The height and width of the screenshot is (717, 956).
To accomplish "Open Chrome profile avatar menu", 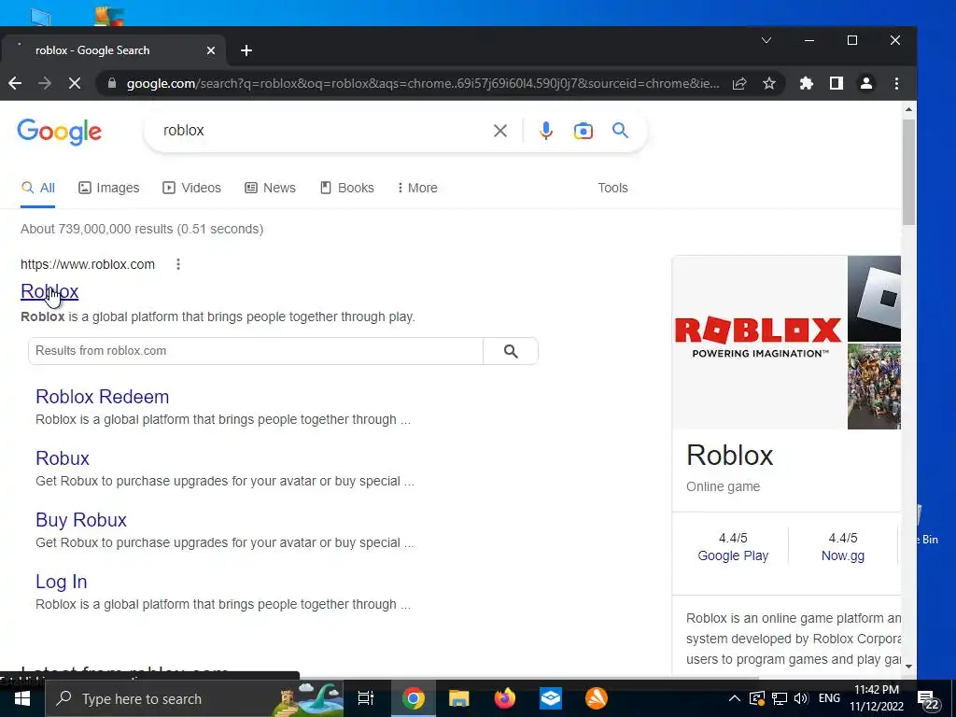I will click(865, 83).
